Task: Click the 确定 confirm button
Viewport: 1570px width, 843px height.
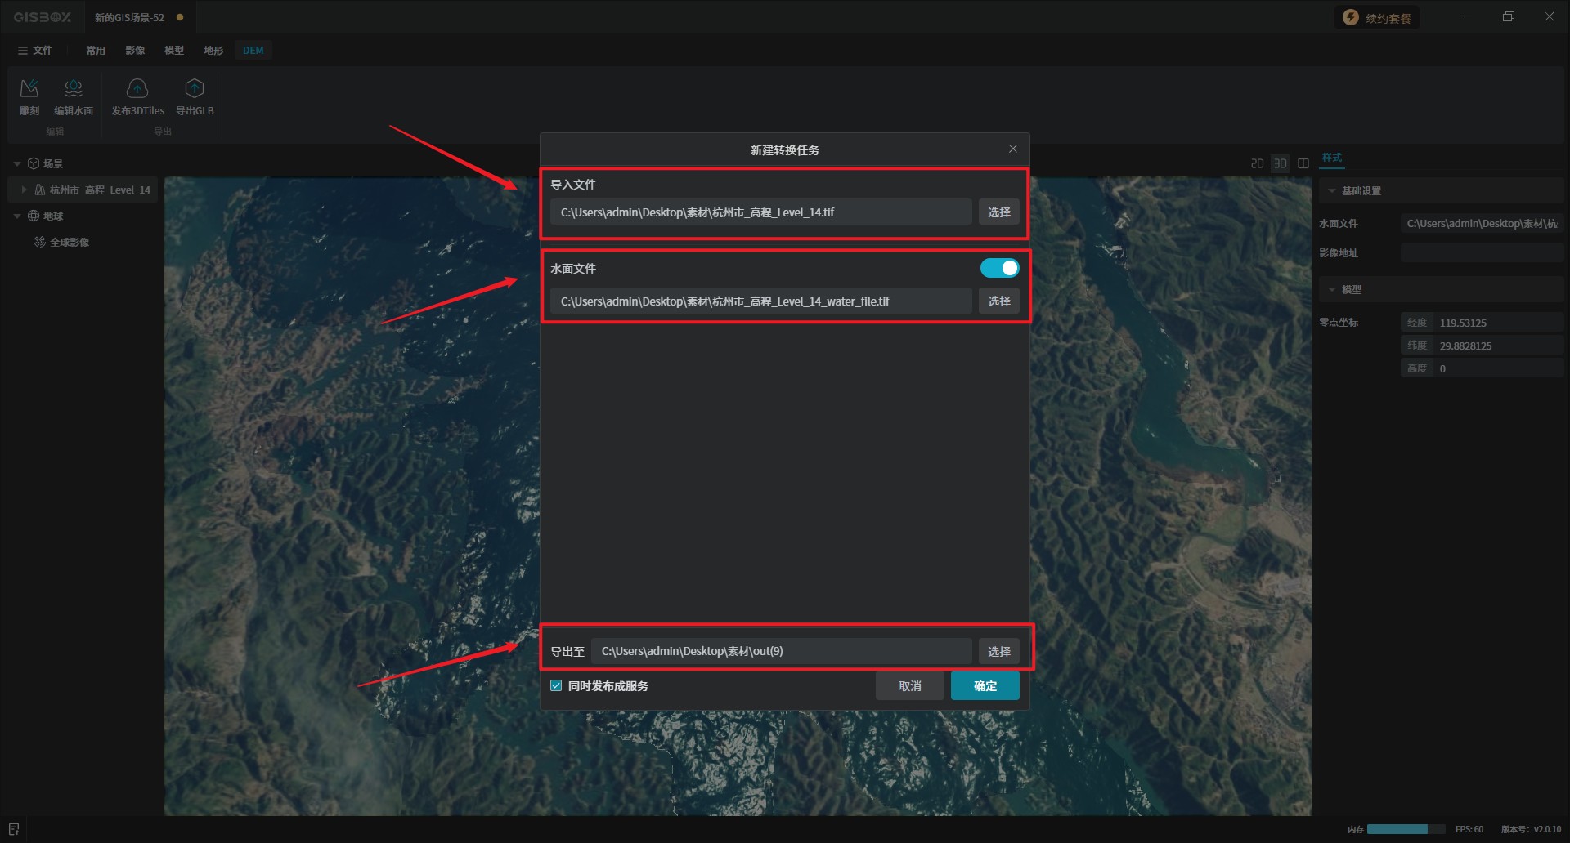Action: click(x=985, y=686)
